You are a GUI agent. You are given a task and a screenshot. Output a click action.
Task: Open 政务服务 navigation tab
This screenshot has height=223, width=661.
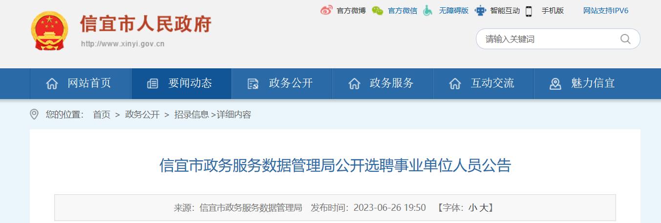(x=383, y=83)
